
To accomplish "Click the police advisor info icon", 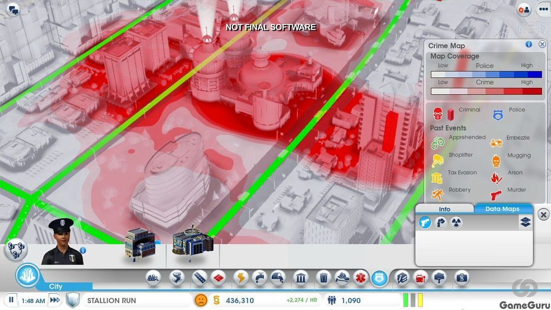I will [x=83, y=250].
